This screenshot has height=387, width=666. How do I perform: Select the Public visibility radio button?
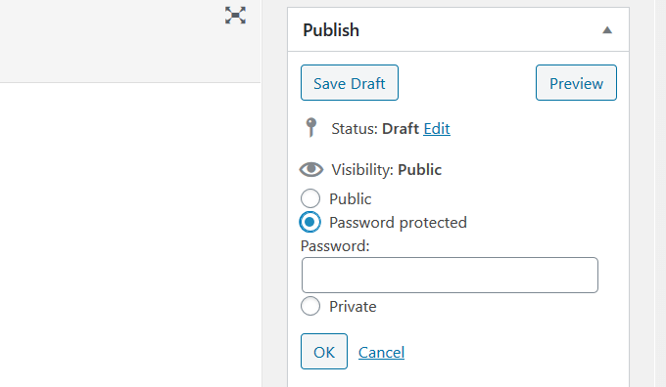310,198
